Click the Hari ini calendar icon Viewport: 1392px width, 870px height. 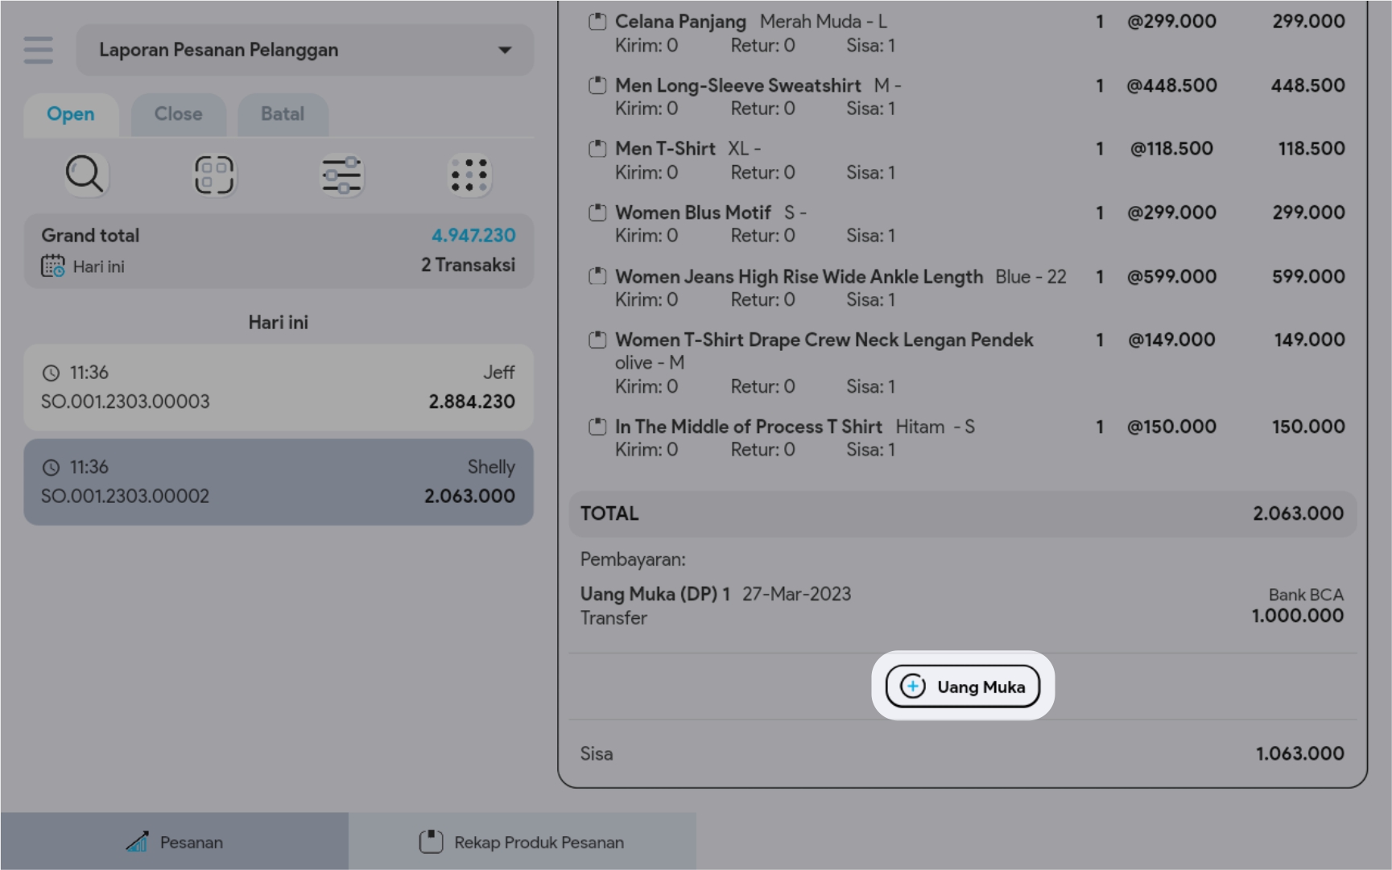click(x=53, y=266)
